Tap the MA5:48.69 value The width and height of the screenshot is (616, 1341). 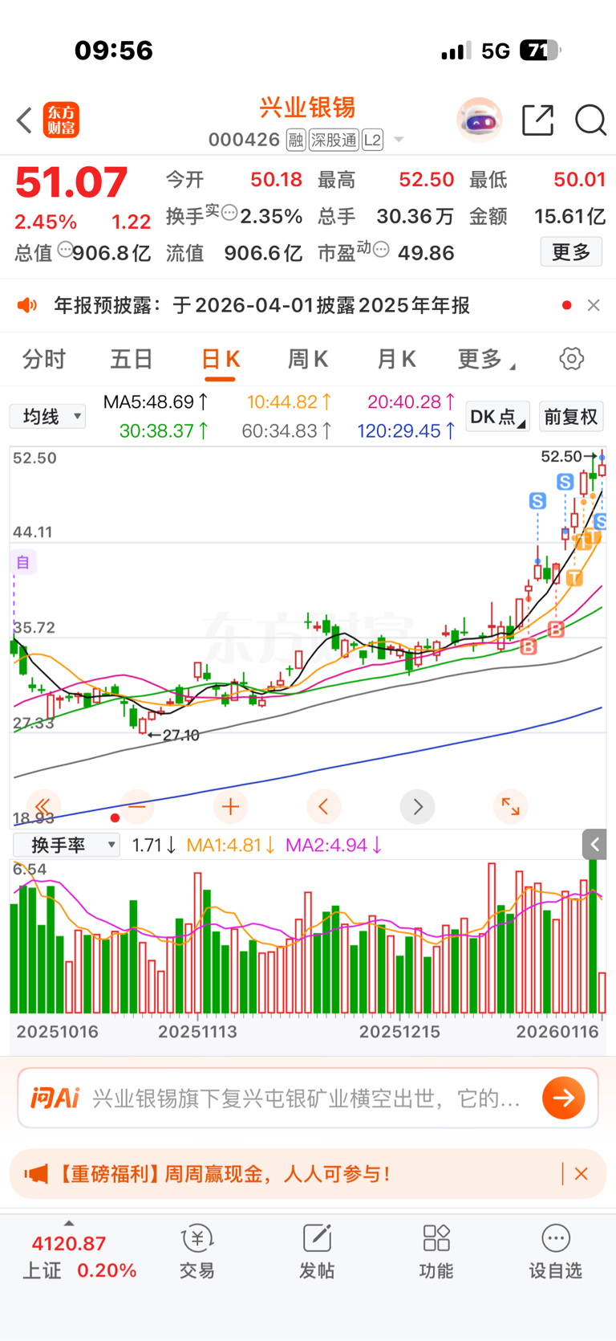pos(156,401)
